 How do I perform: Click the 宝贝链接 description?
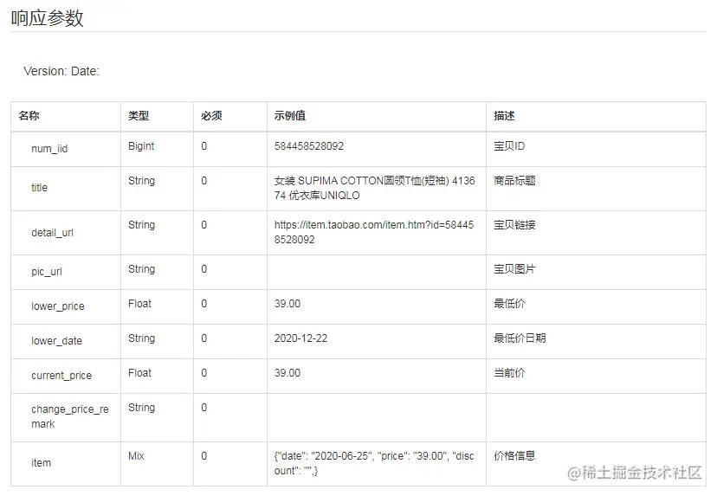(514, 225)
